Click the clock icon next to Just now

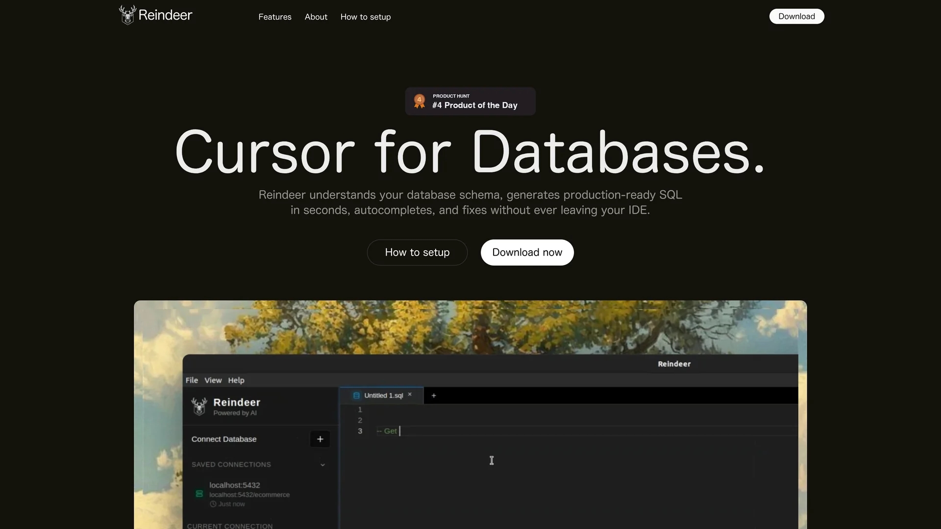pos(213,504)
